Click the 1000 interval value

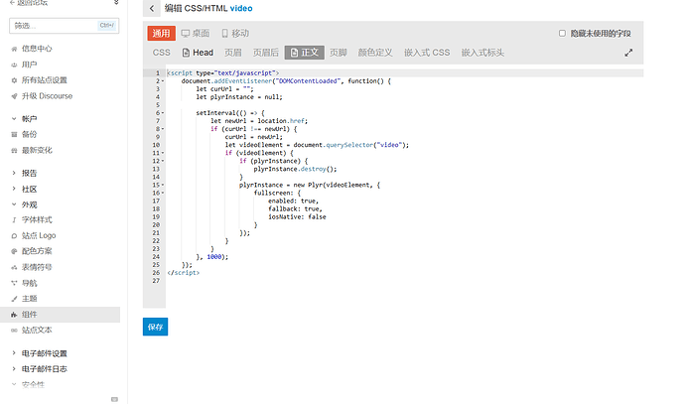(214, 257)
